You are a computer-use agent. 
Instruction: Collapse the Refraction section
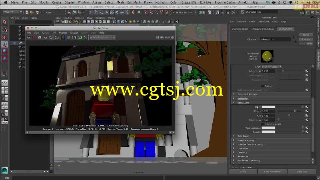pos(234,103)
